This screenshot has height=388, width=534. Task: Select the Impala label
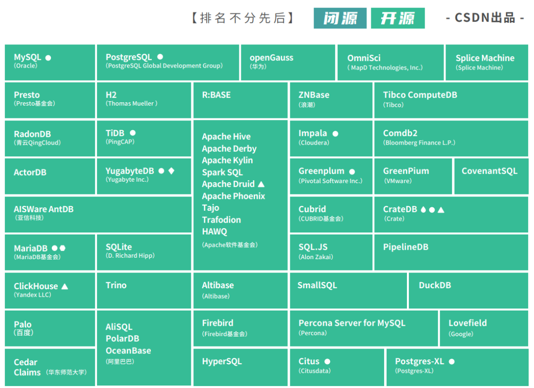click(312, 133)
